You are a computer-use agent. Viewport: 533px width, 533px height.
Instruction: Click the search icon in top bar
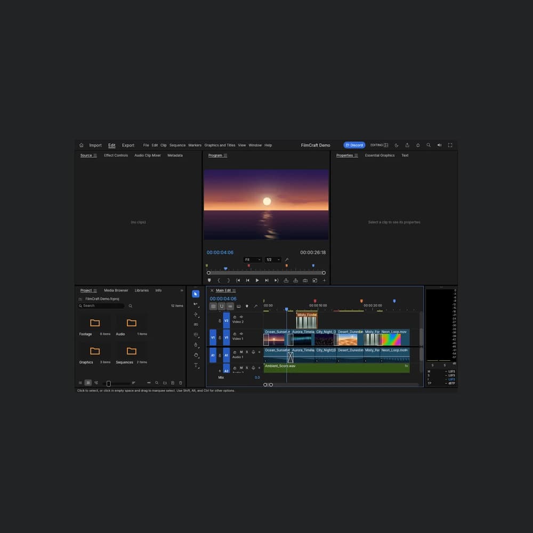[429, 145]
